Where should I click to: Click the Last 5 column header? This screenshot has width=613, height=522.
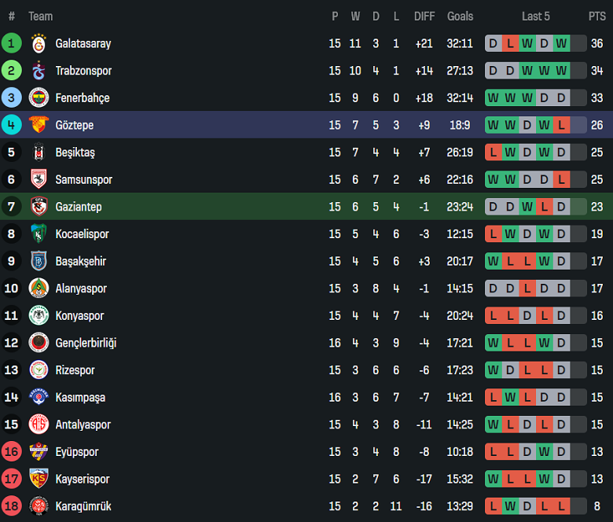point(535,16)
